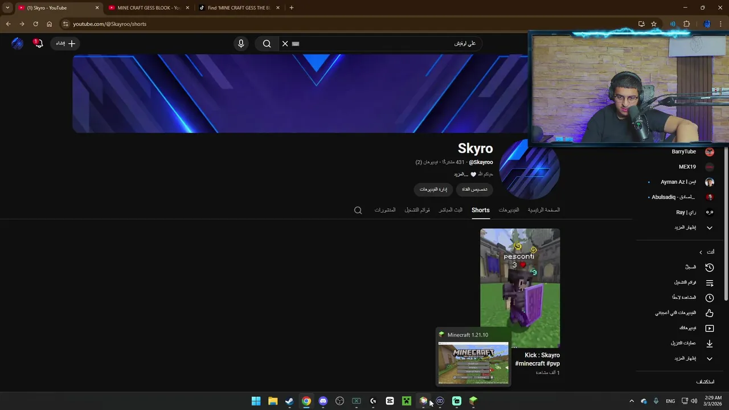Click the Minecraft creeper icon in taskbar
This screenshot has height=410, width=729.
(407, 401)
